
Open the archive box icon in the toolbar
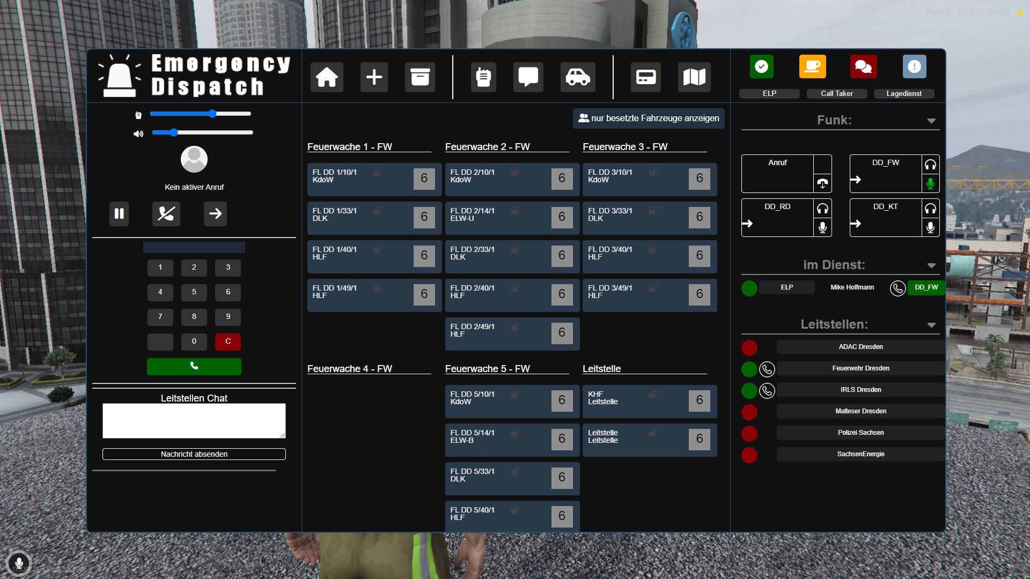point(420,77)
